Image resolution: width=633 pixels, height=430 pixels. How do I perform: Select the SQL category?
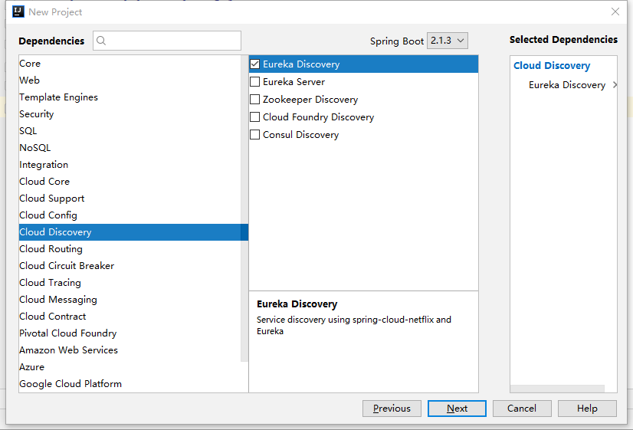[x=130, y=131]
